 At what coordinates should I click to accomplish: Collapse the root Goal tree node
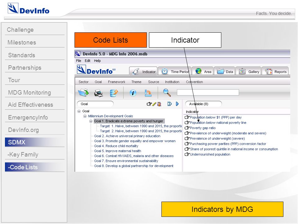pyautogui.click(x=79, y=111)
